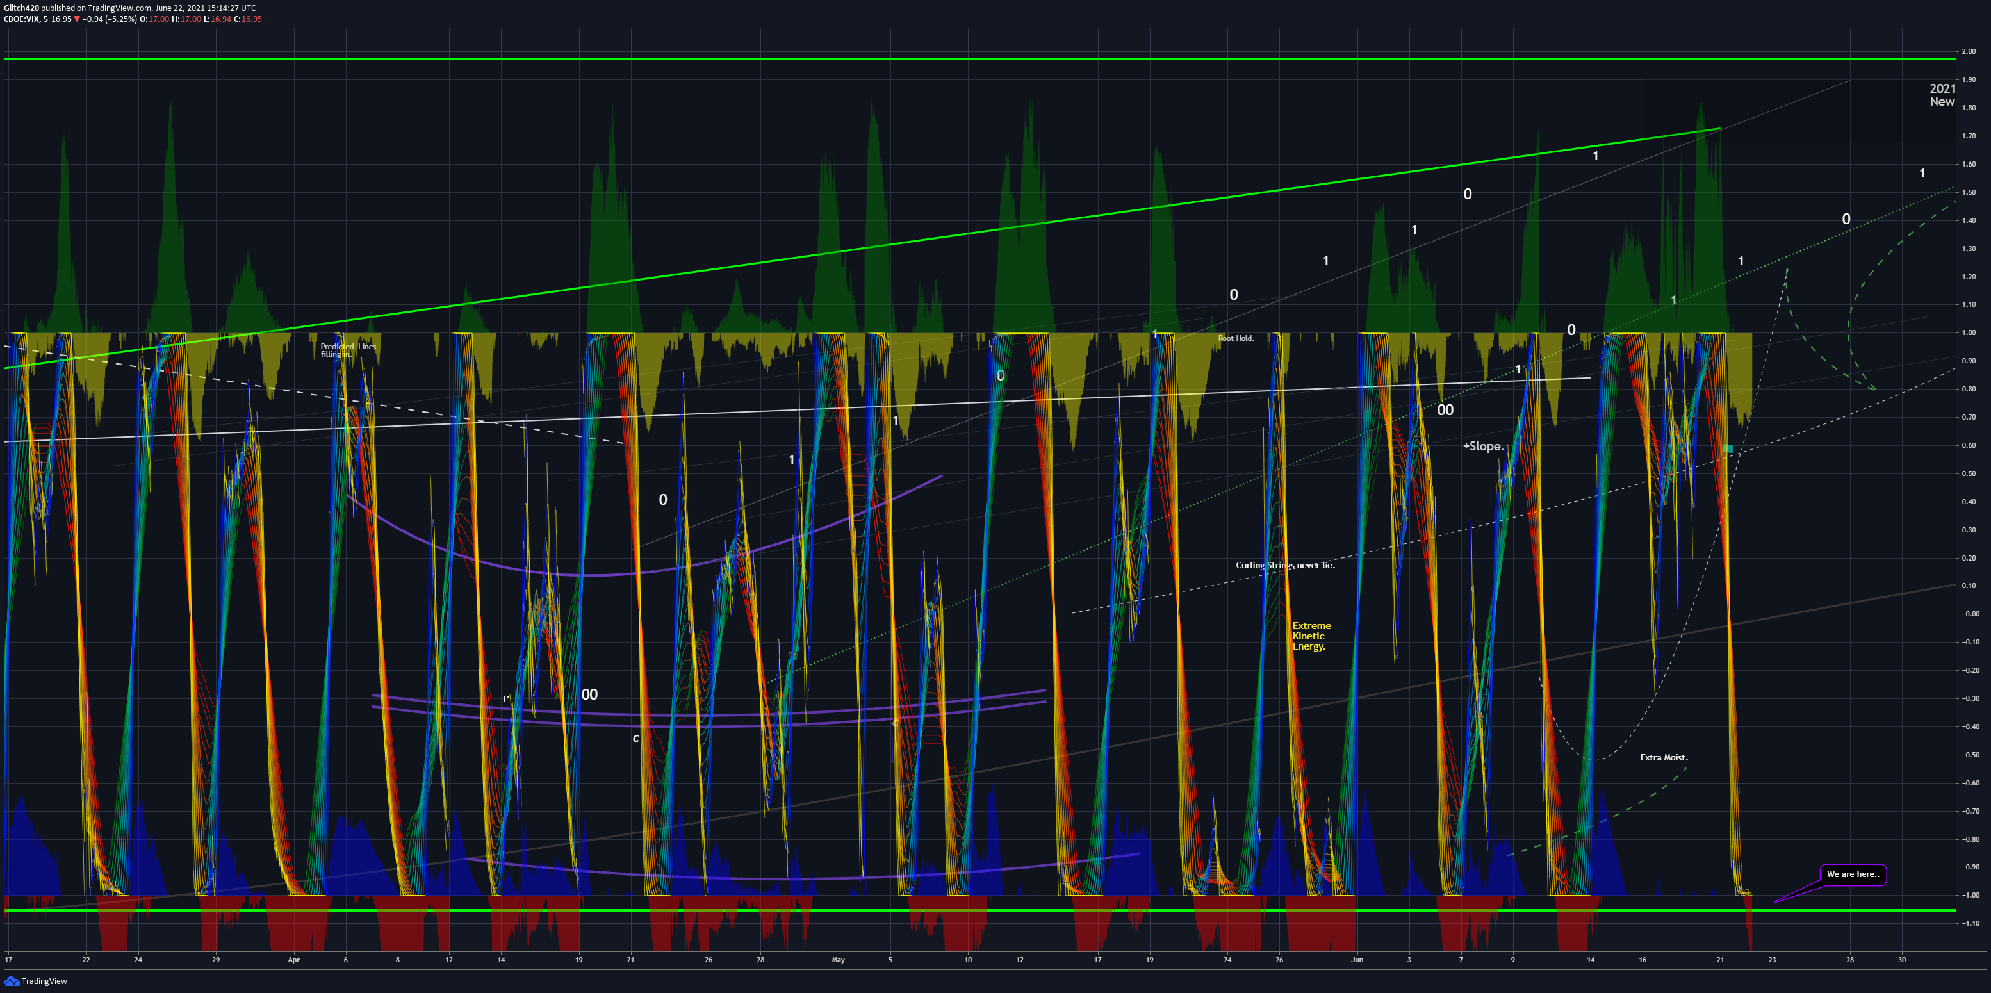The image size is (1991, 993).
Task: Click the 'L:16.94' low value
Action: point(217,19)
